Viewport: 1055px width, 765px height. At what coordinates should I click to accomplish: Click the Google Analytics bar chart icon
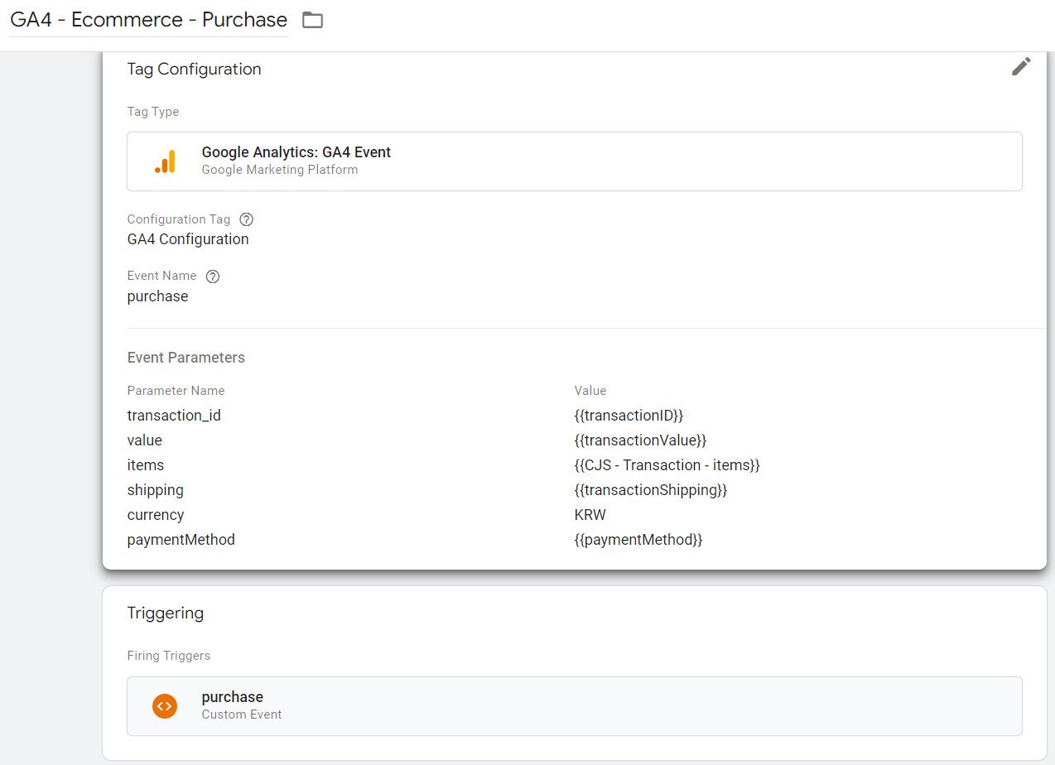pyautogui.click(x=166, y=161)
